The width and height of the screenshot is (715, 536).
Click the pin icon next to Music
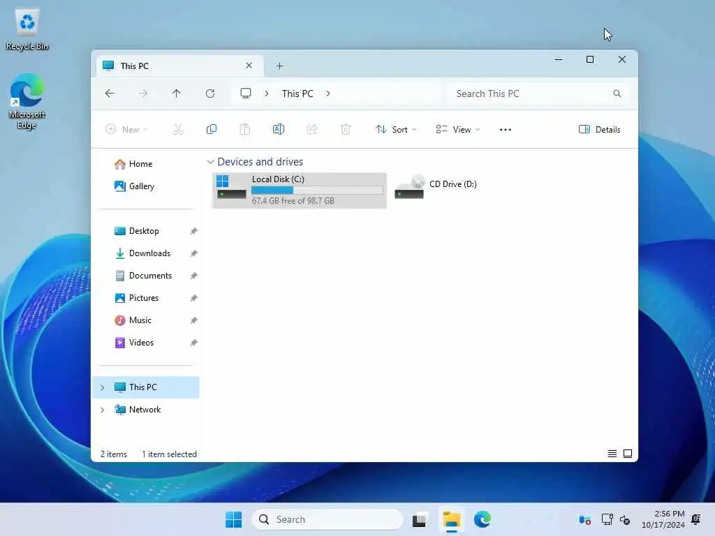(x=194, y=320)
